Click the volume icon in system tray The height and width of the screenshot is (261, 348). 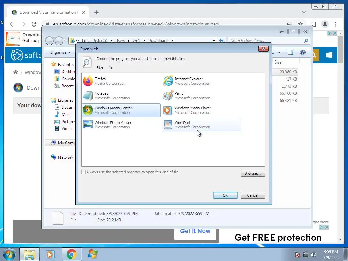(313, 255)
